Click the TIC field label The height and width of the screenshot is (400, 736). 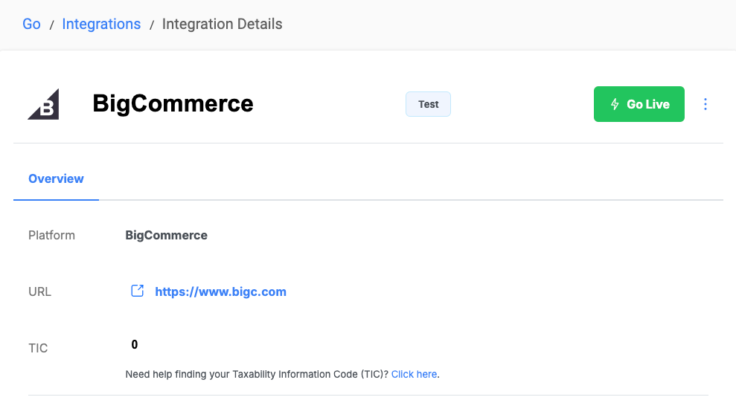(x=38, y=348)
